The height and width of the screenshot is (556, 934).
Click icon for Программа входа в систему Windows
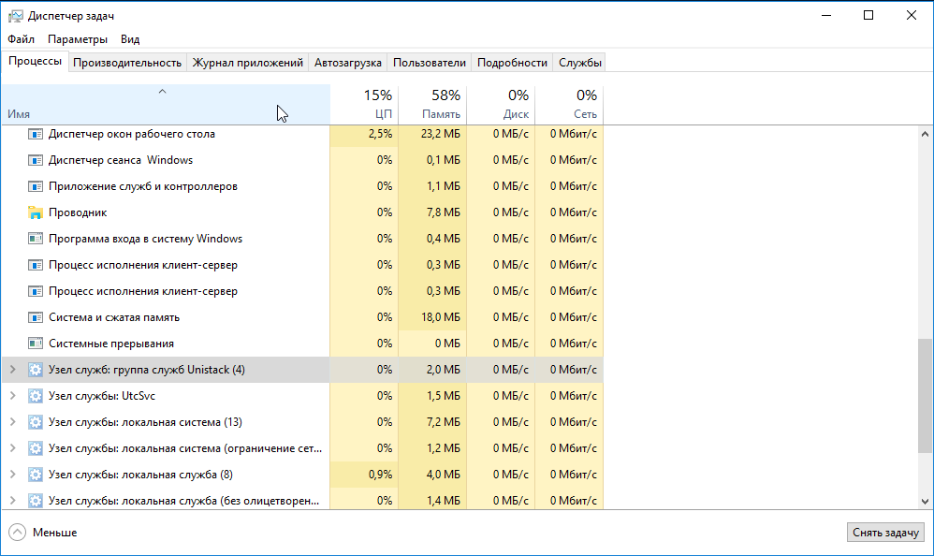pyautogui.click(x=36, y=239)
